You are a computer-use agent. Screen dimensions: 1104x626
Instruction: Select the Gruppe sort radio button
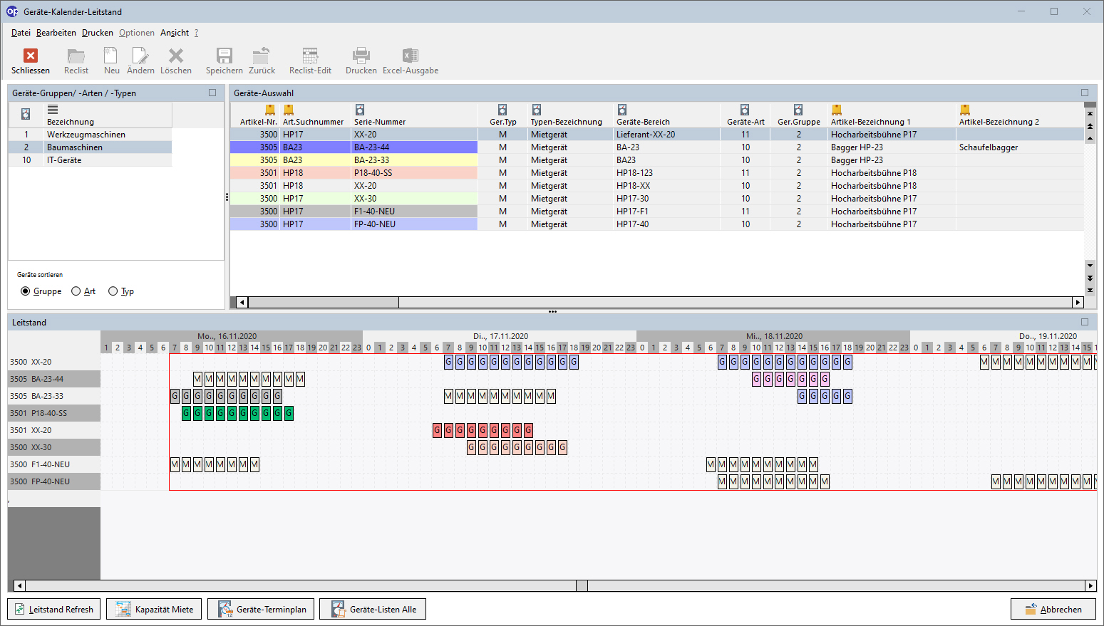pyautogui.click(x=26, y=291)
